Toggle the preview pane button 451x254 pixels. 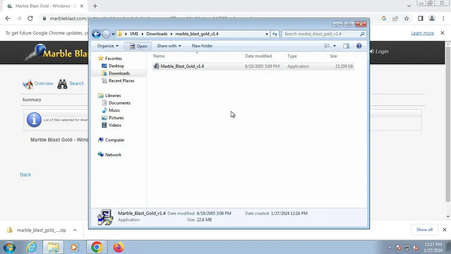(x=346, y=46)
